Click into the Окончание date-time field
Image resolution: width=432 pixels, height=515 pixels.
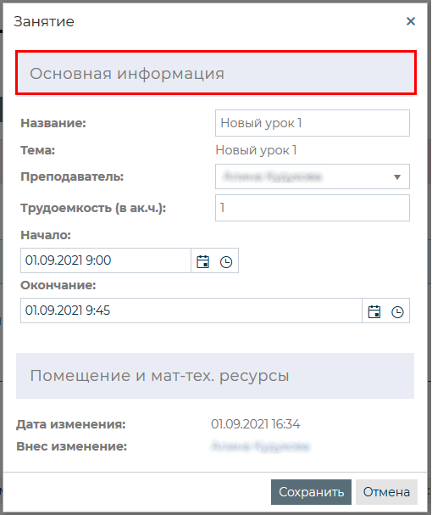191,311
